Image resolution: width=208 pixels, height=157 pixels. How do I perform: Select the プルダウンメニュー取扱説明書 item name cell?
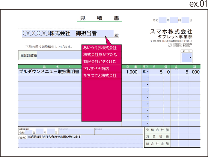50,72
